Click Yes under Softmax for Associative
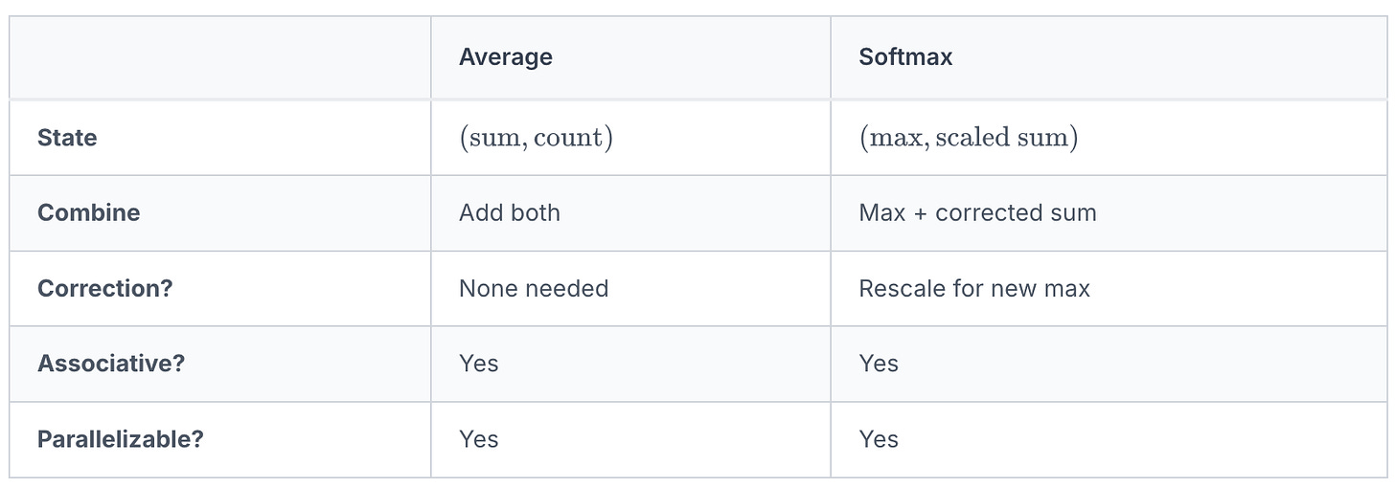The image size is (1395, 487). coord(879,364)
